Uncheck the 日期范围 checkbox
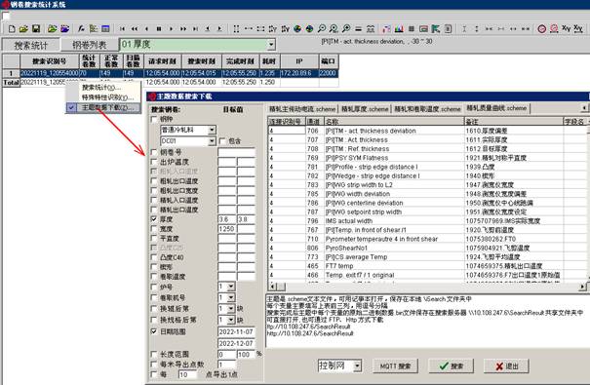 154,331
